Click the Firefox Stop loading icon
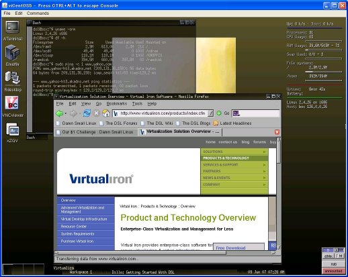 (96, 113)
